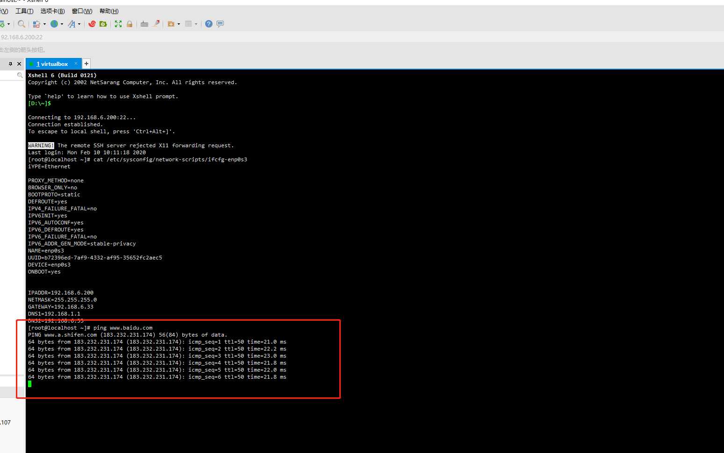Click the side panel search magnifier
The width and height of the screenshot is (724, 453).
pyautogui.click(x=20, y=75)
